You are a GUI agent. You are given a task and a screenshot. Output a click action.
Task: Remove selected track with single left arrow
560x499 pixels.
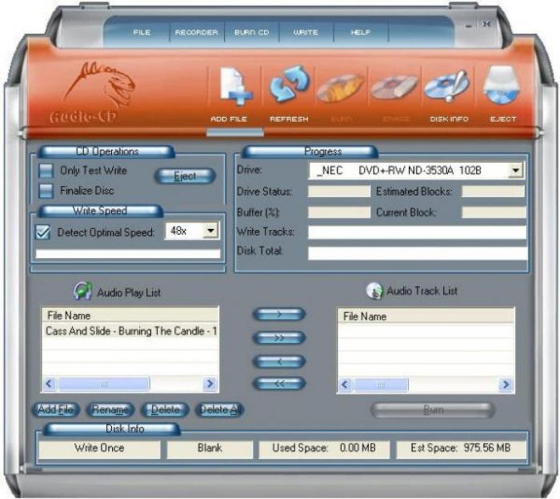click(279, 361)
